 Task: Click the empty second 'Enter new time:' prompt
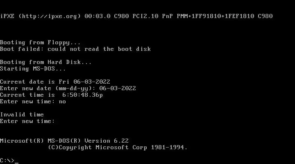[27, 121]
